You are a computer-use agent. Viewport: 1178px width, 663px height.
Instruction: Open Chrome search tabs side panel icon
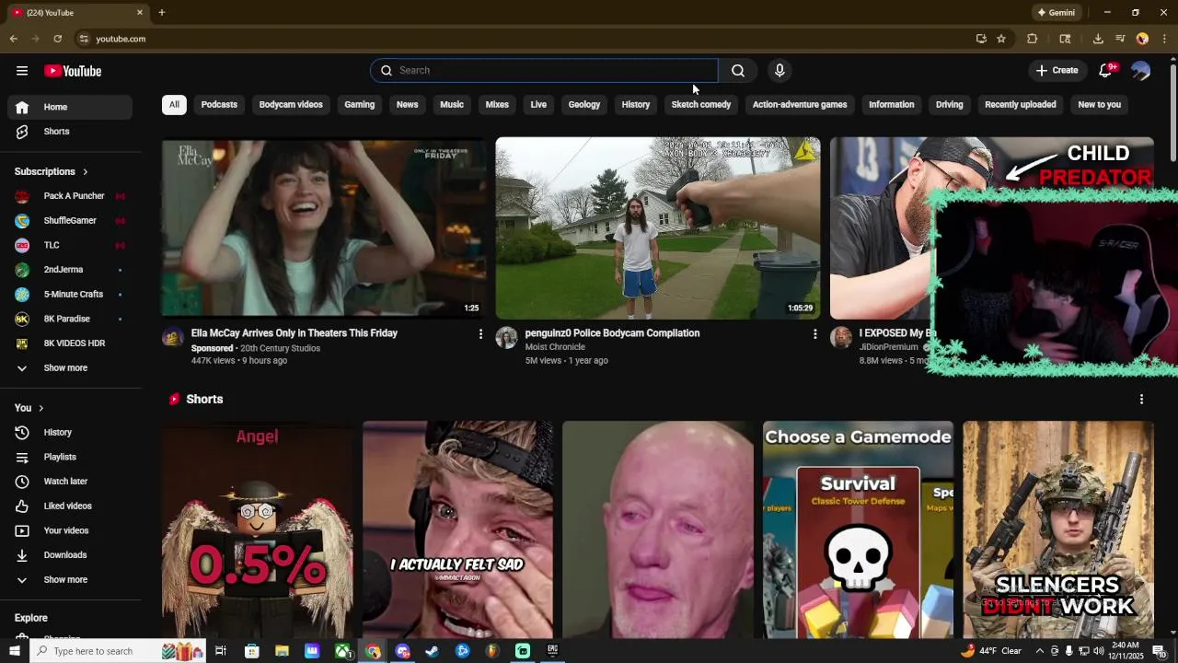1065,39
